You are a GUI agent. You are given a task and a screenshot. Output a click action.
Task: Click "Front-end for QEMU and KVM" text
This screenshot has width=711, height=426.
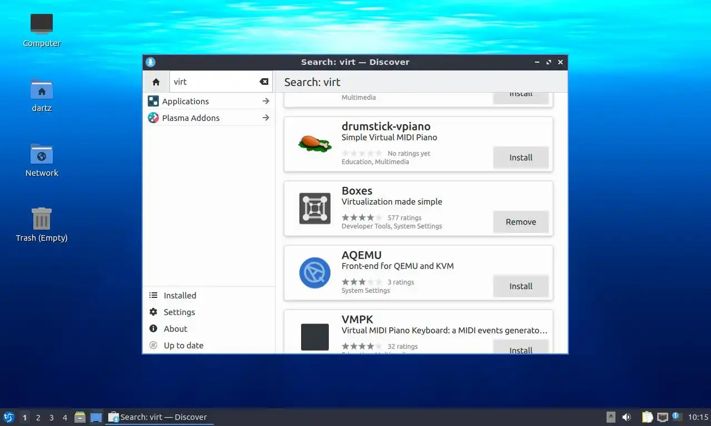click(x=398, y=266)
